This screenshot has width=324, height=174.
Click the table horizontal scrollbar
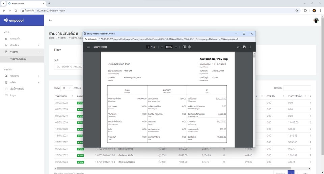(x=173, y=168)
